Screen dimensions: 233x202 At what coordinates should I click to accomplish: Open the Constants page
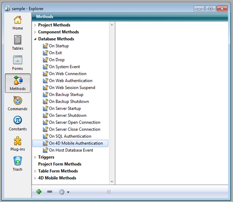[x=18, y=124]
